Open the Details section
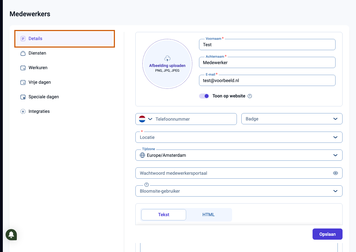The image size is (356, 252). [x=64, y=39]
